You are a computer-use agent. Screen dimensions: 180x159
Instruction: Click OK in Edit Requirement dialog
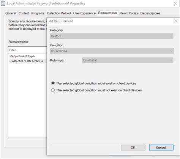(133, 148)
